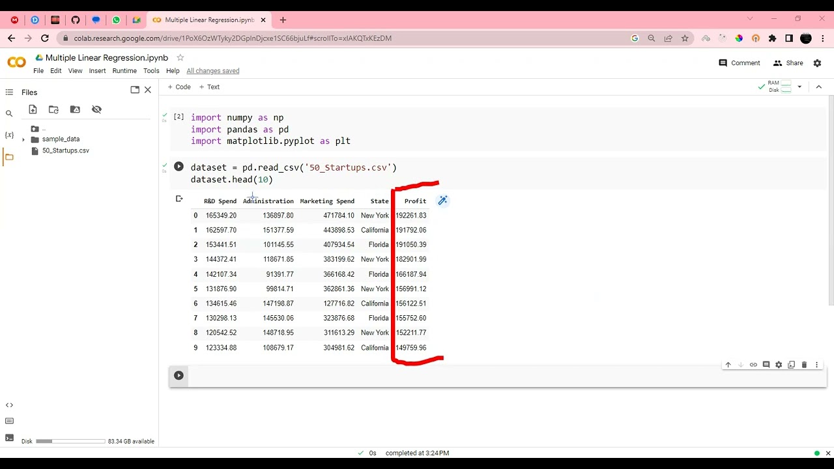Run the dataset read_csv cell
834x469 pixels.
coord(179,167)
